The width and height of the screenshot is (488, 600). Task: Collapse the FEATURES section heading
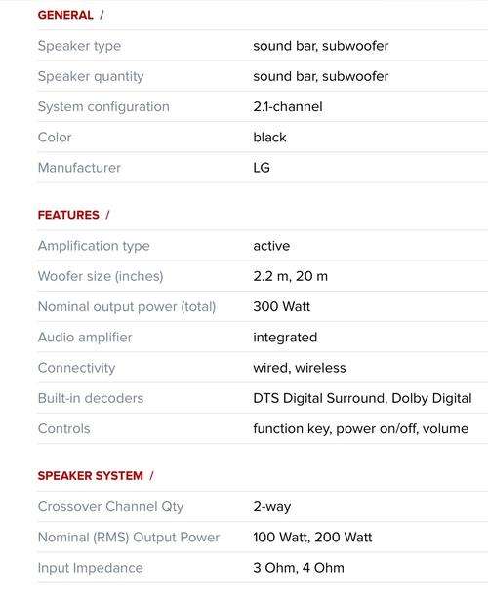pyautogui.click(x=68, y=215)
